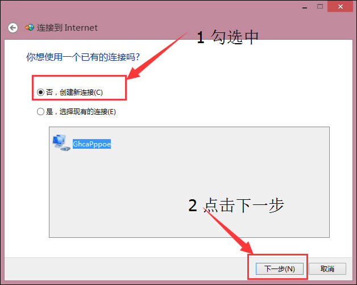Click the annotation text 1 勾选中
This screenshot has height=285, width=357.
pos(228,37)
